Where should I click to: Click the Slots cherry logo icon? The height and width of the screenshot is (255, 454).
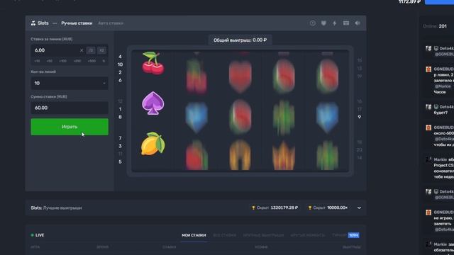point(33,23)
